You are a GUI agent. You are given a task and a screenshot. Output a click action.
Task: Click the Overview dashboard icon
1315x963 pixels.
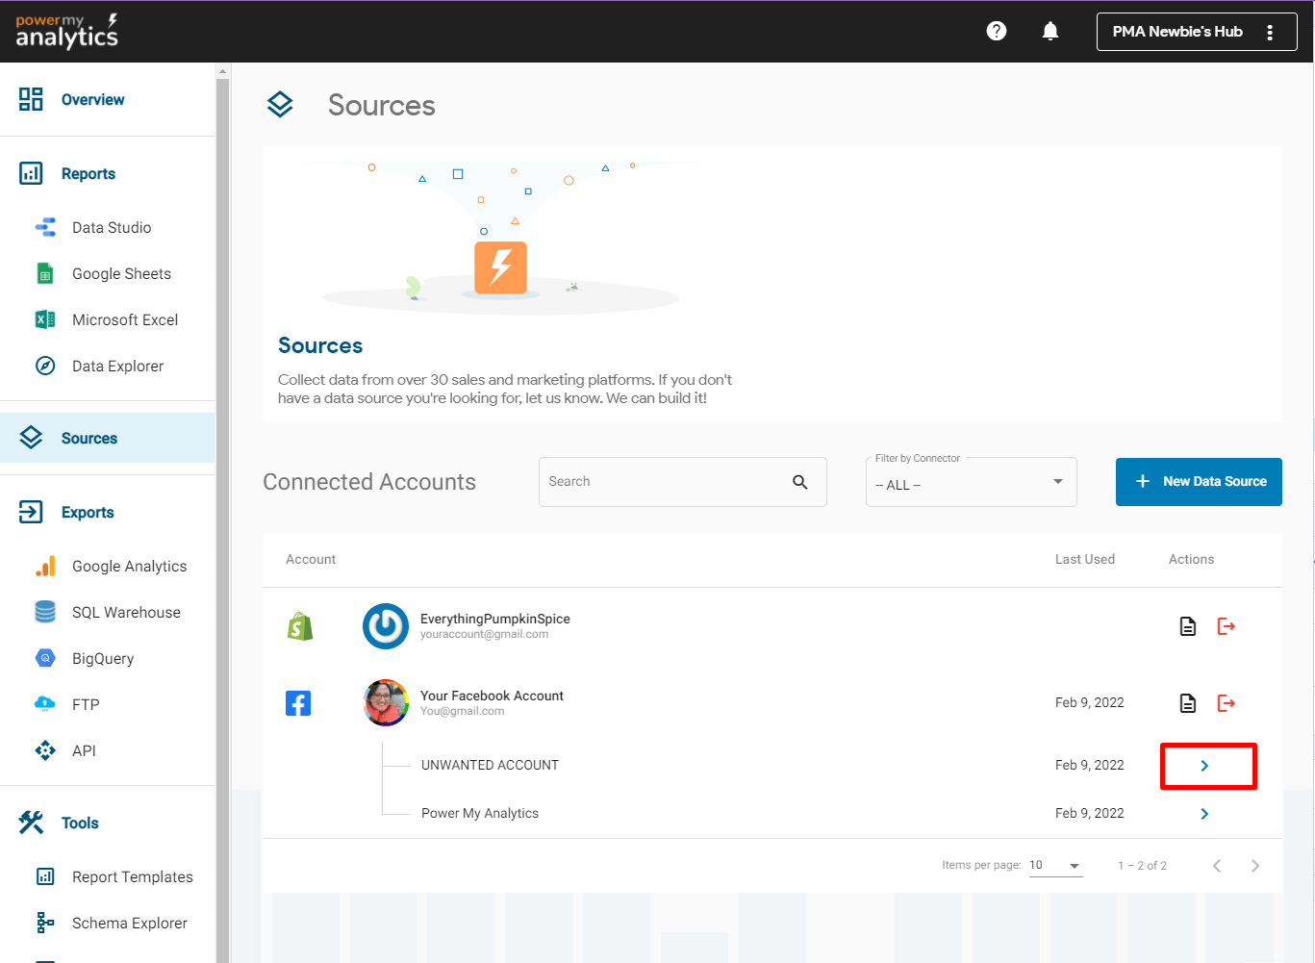point(31,99)
